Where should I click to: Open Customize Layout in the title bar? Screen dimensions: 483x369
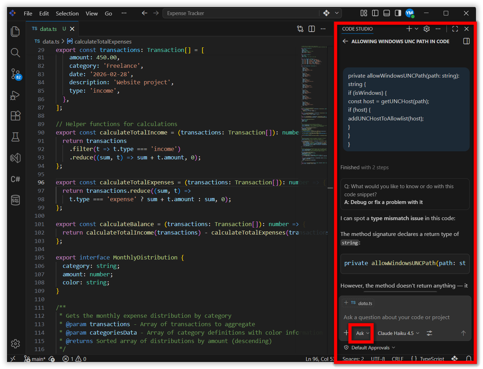(x=364, y=13)
